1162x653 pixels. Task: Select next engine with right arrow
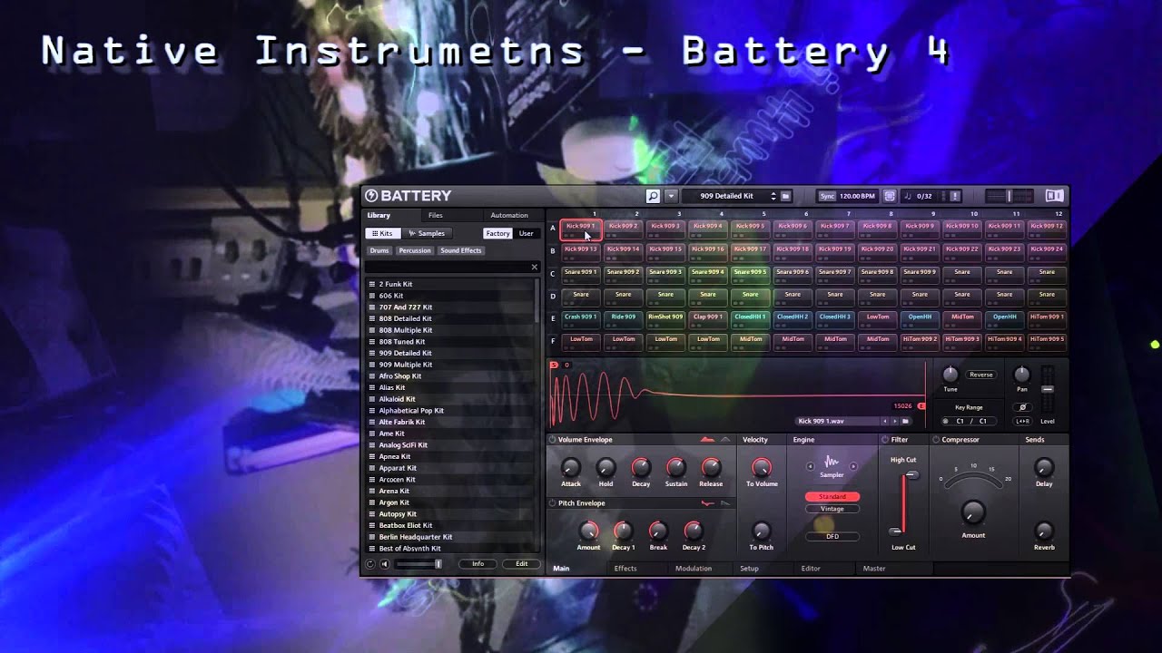tap(852, 466)
